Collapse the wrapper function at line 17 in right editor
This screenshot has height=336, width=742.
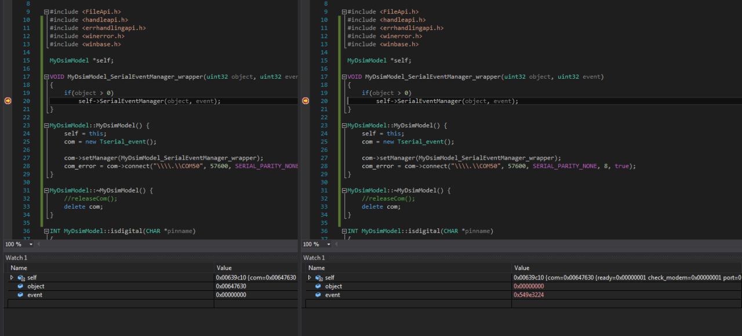point(344,77)
